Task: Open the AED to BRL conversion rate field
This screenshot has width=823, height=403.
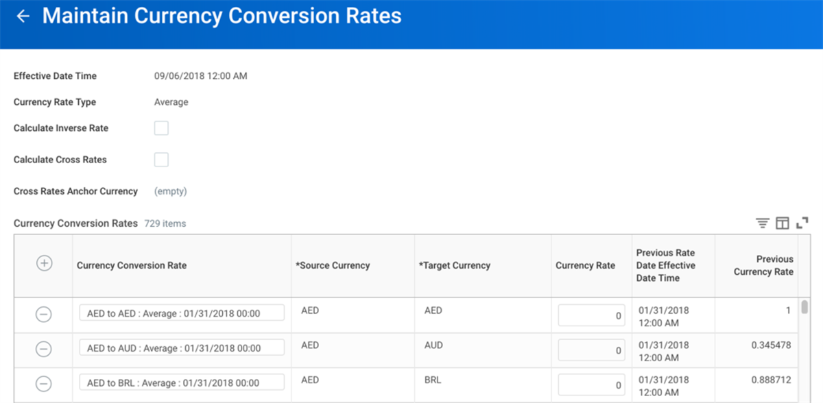Action: (182, 382)
